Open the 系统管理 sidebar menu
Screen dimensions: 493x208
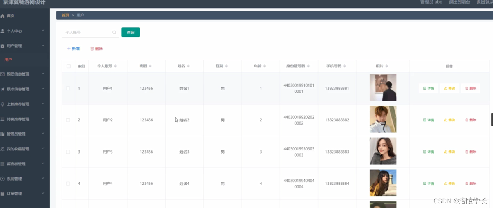25,179
